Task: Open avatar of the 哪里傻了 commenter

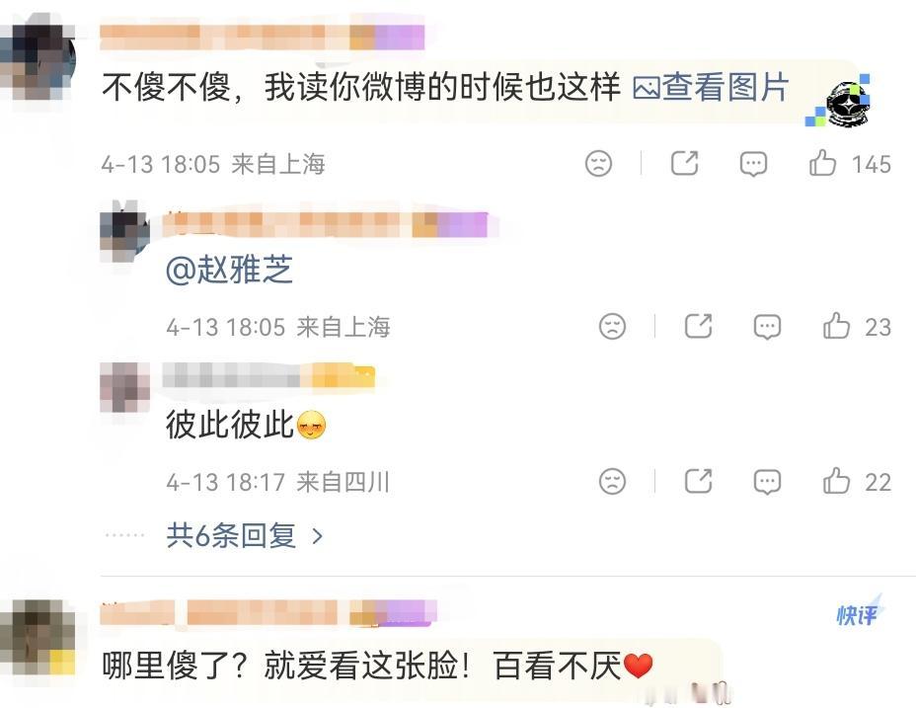Action: pyautogui.click(x=37, y=637)
